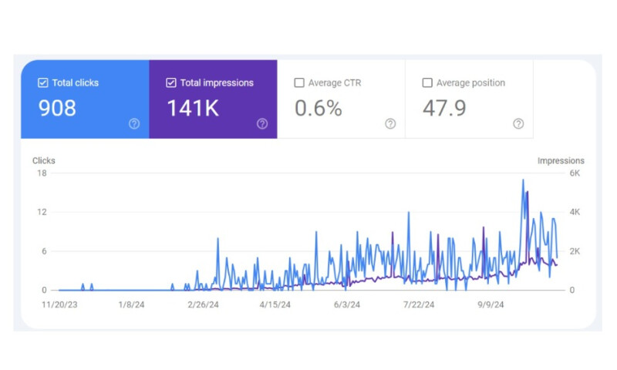The width and height of the screenshot is (617, 370).
Task: Select the 141K total impressions value
Action: (193, 108)
